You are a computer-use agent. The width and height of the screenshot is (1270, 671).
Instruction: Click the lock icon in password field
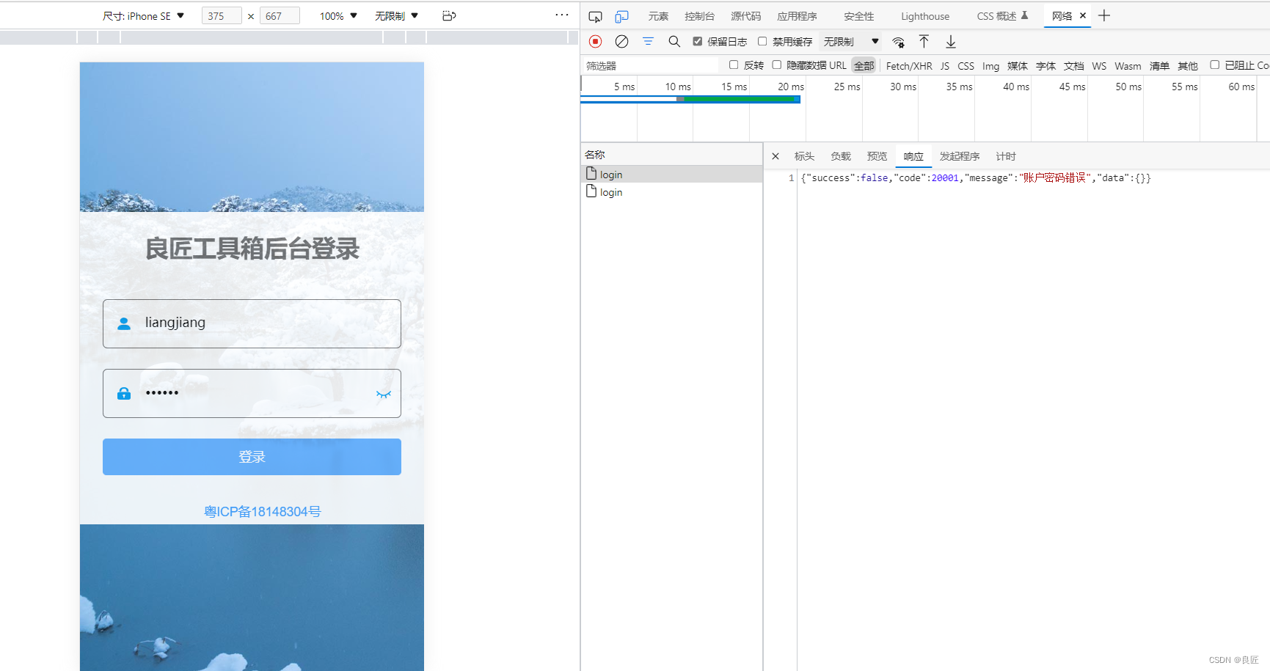124,394
